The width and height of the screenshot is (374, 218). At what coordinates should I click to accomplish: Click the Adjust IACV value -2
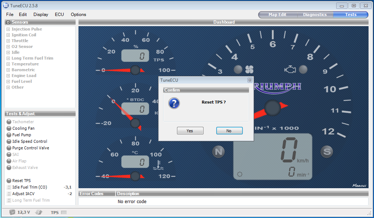coord(70,194)
